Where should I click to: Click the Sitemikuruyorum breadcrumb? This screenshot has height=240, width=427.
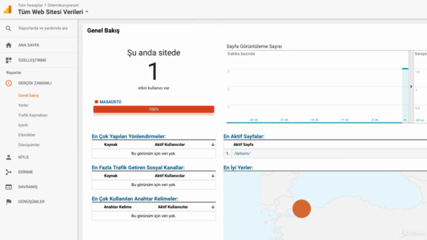coord(63,5)
